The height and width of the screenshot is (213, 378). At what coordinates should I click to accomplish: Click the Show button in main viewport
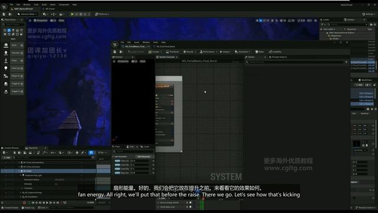tap(61, 21)
